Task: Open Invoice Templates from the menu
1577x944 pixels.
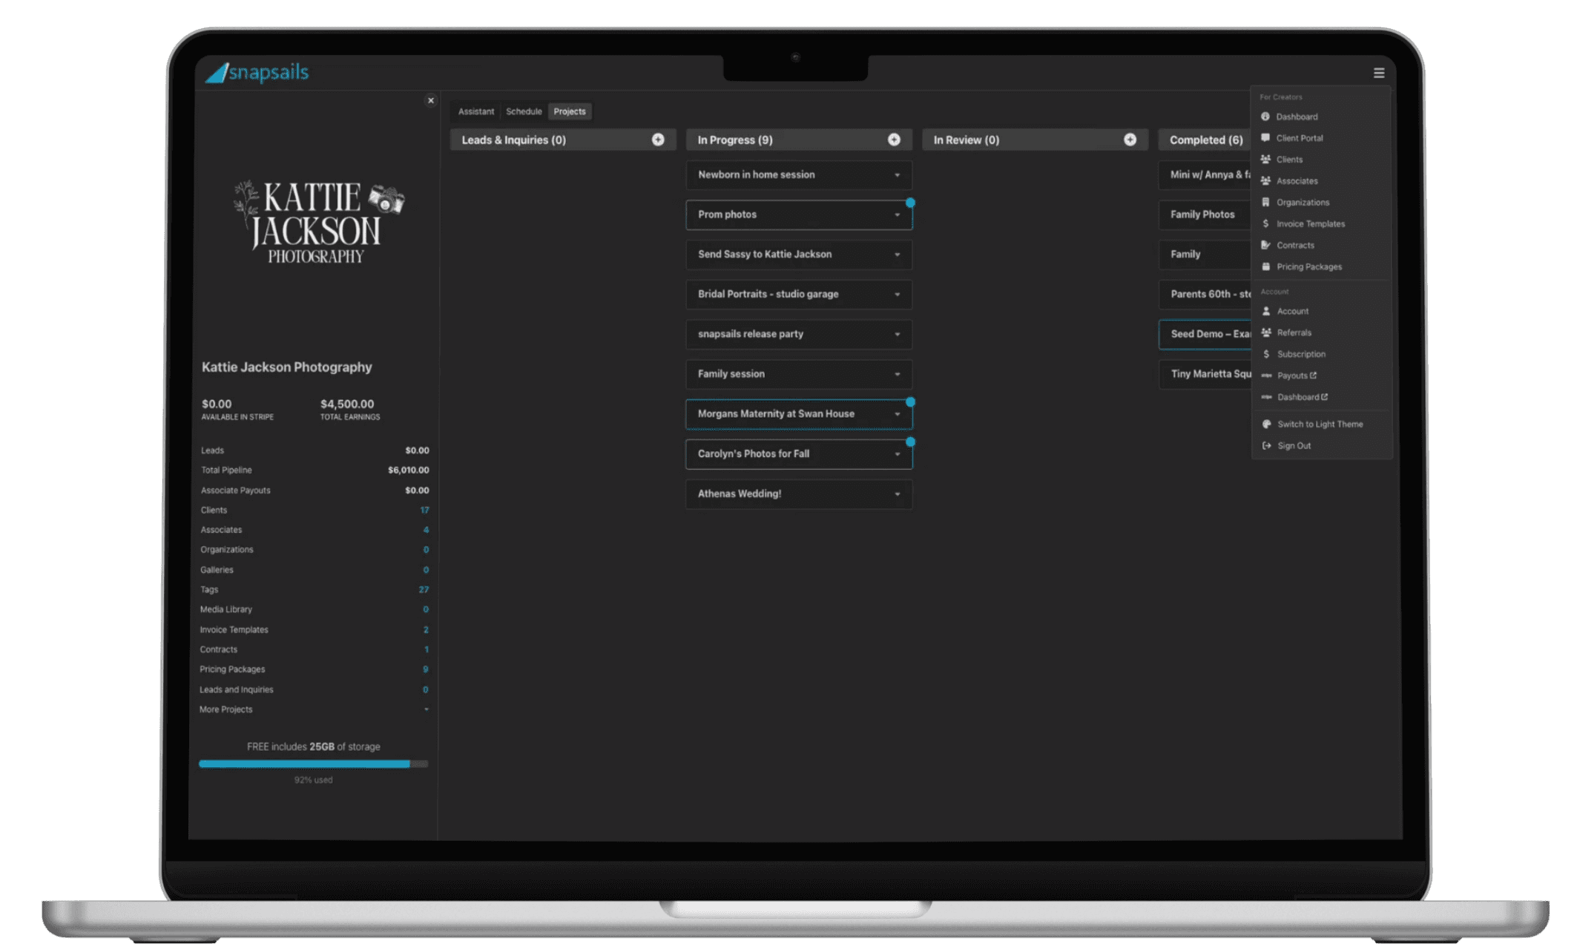Action: pos(1310,223)
